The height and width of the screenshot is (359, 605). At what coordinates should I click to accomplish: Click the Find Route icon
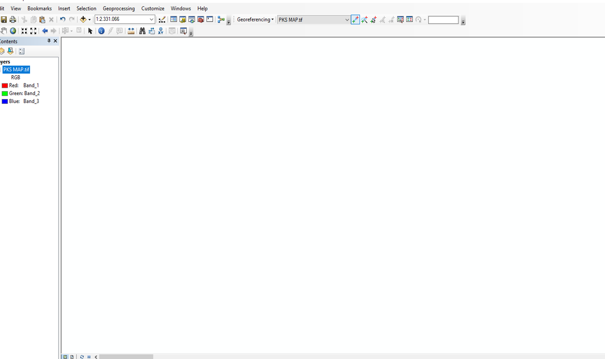(151, 31)
